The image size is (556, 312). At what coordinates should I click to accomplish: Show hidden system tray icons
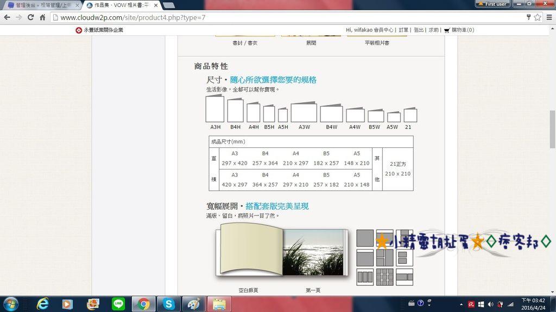[x=461, y=304]
